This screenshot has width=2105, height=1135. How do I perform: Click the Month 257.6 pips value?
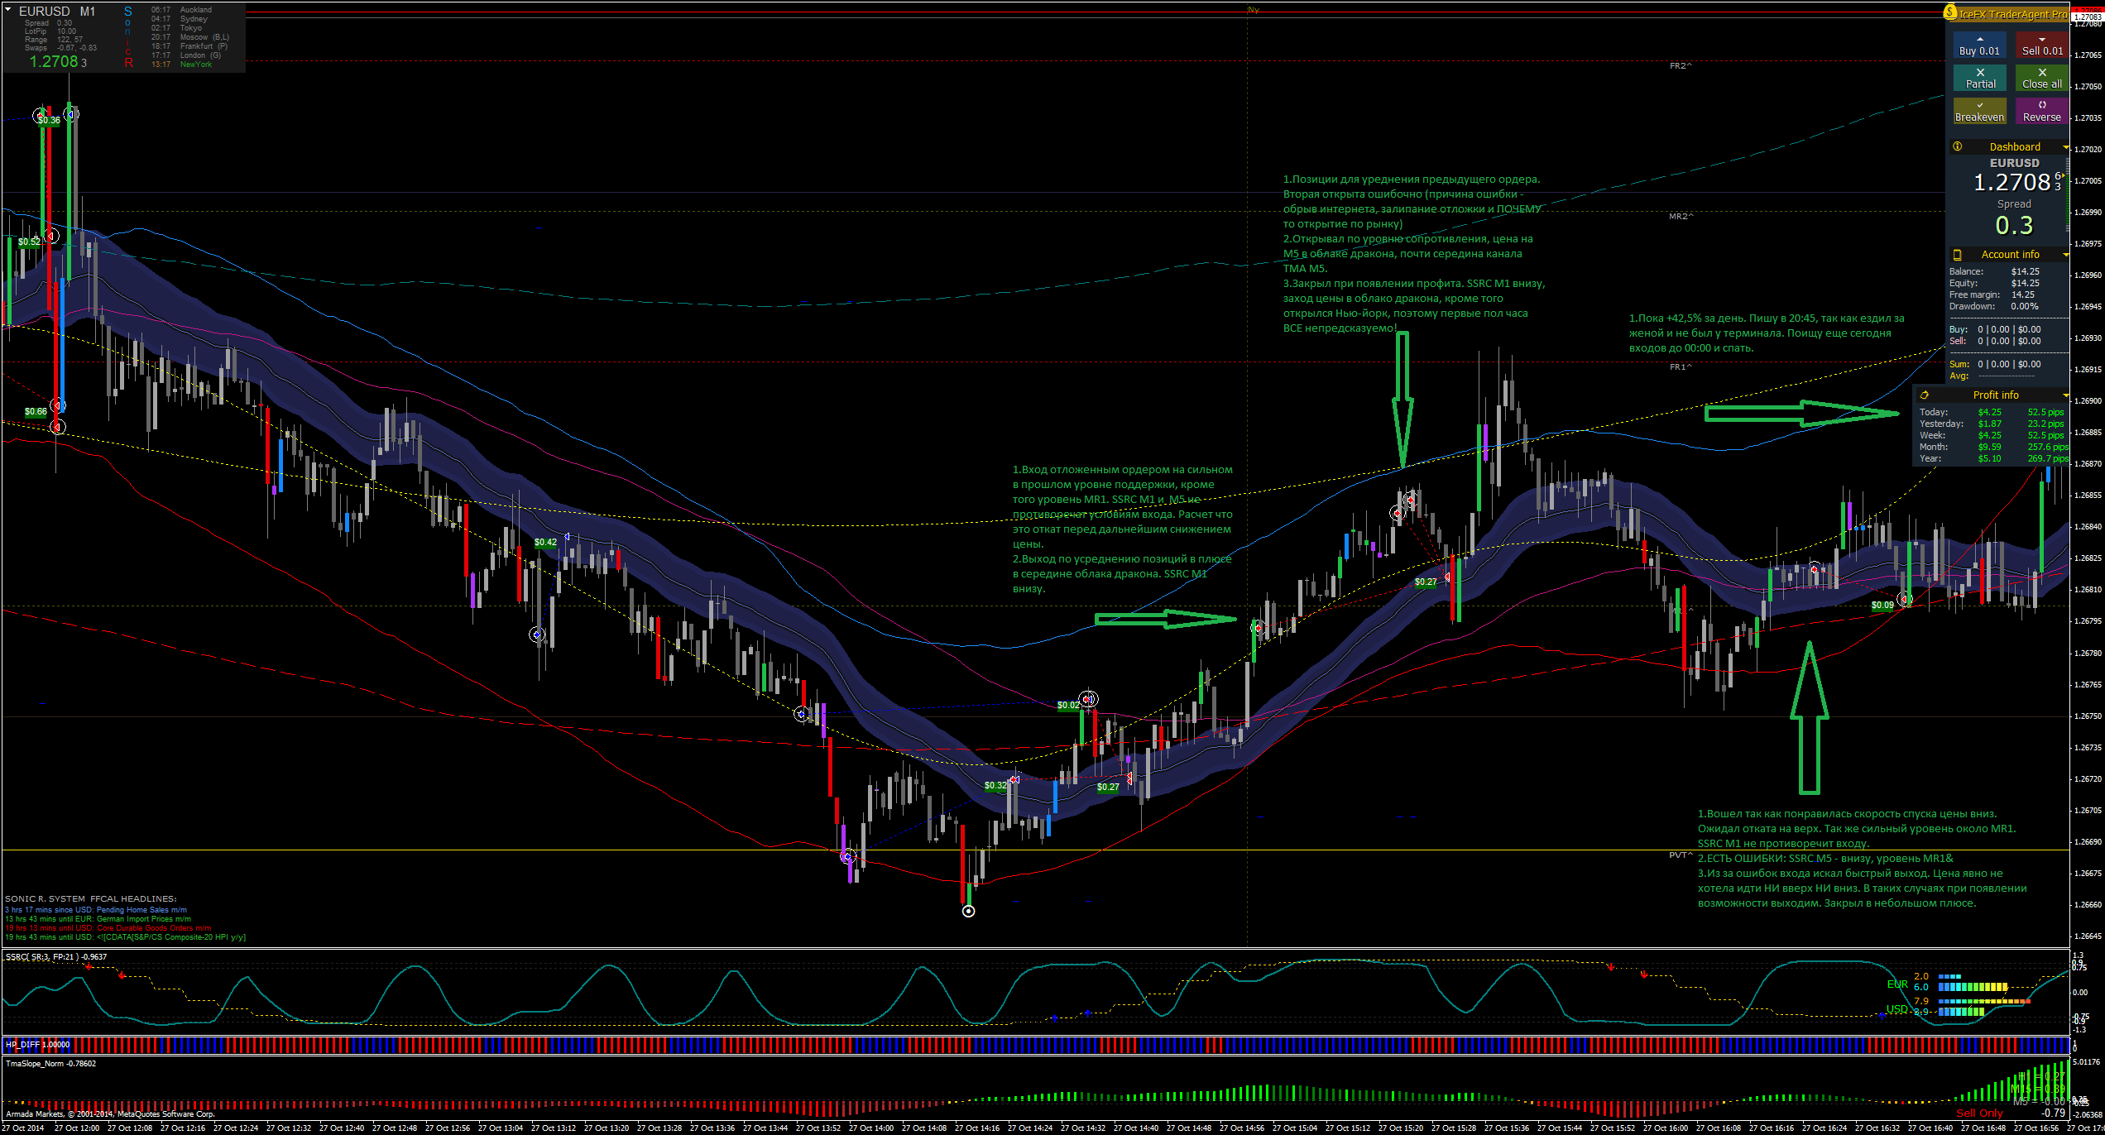click(x=2048, y=447)
